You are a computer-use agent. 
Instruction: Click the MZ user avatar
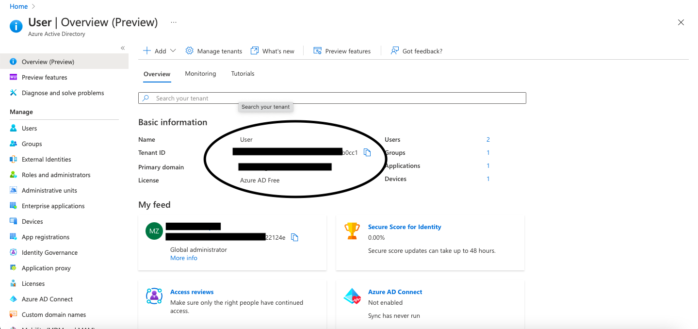tap(154, 231)
